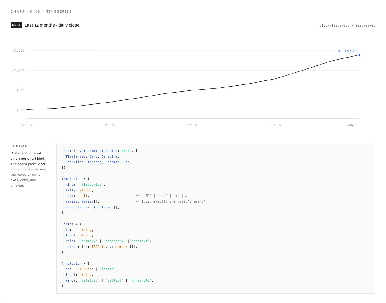This screenshot has width=386, height=303.
Task: Click the 'Annotation = {' definition line
Action: coord(75,264)
